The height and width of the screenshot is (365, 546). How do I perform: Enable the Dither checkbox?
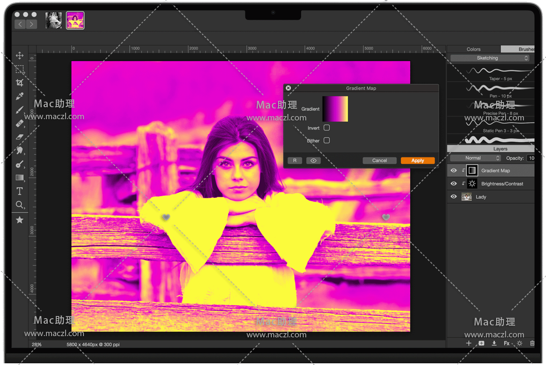[x=327, y=140]
